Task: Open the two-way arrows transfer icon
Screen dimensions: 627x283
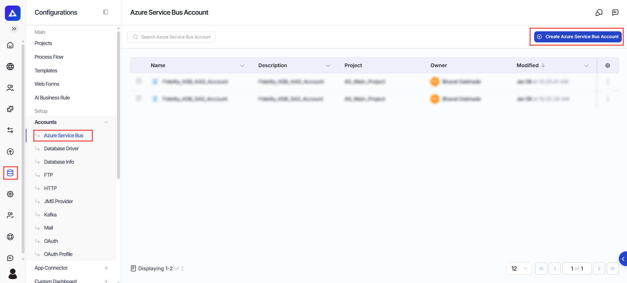Action: pyautogui.click(x=10, y=130)
